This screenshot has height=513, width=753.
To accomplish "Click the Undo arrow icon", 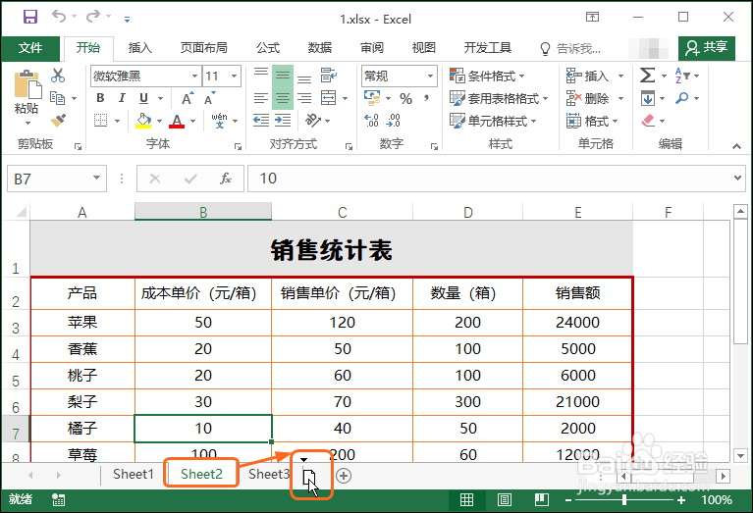I will click(x=59, y=17).
